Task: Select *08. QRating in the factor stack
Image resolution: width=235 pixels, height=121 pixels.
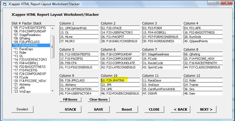Action: (x=31, y=38)
